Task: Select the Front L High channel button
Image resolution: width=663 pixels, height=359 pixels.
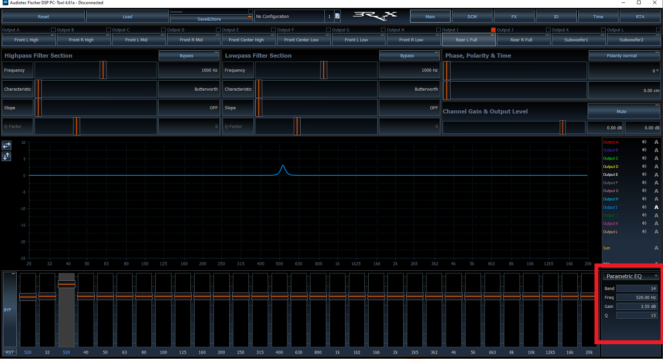Action: click(x=28, y=40)
